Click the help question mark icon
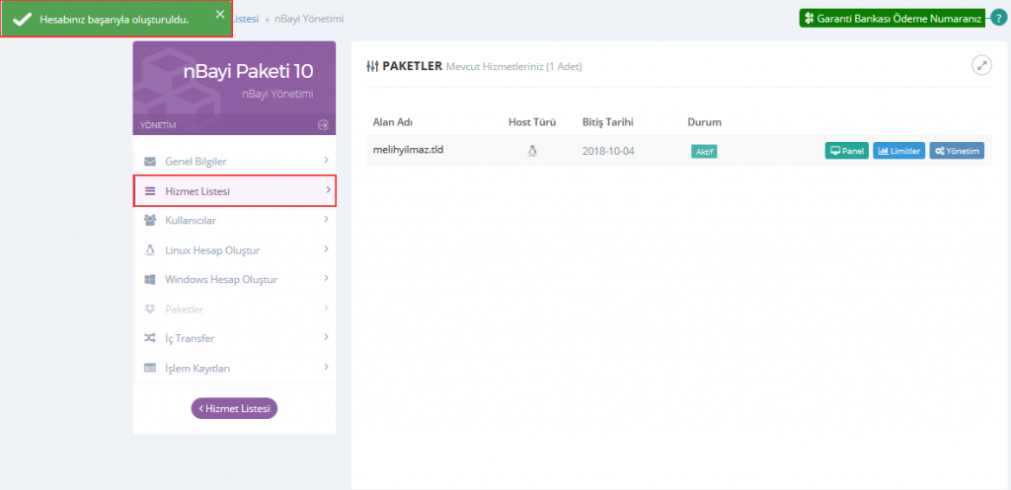The width and height of the screenshot is (1011, 490). point(998,18)
